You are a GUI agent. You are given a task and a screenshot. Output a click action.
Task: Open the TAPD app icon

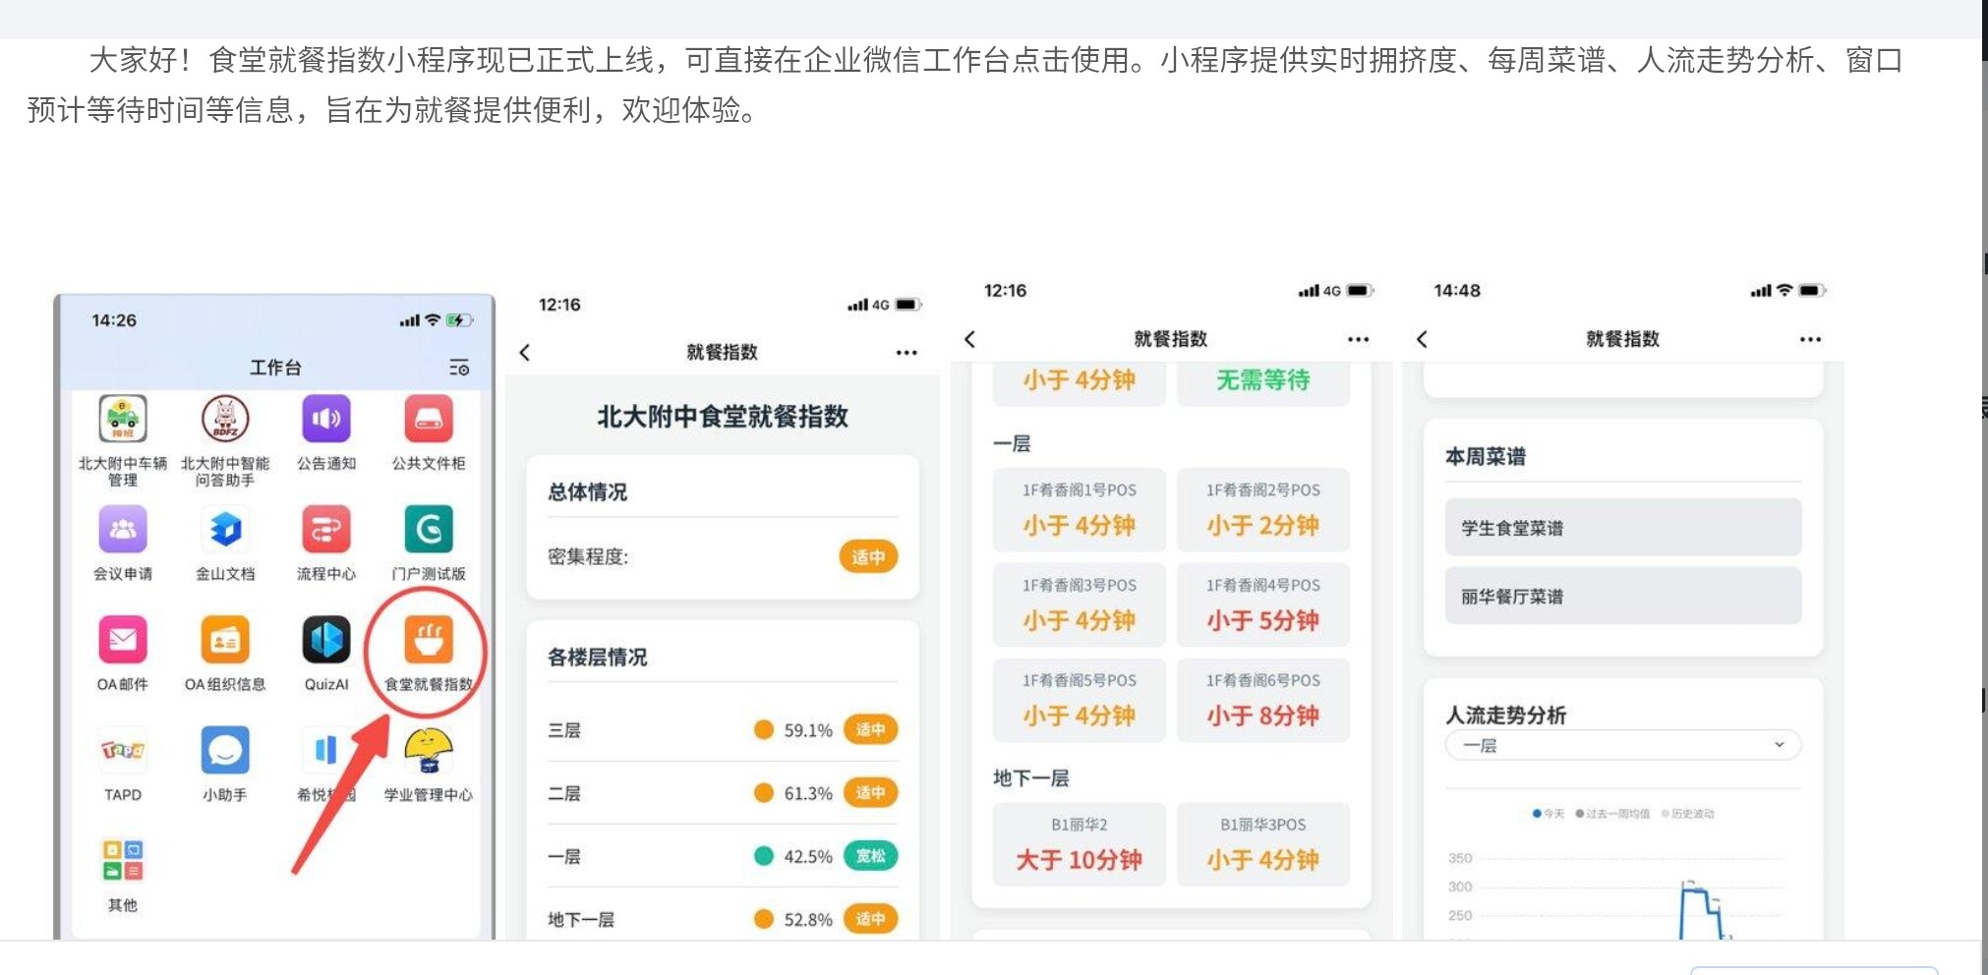pyautogui.click(x=123, y=752)
